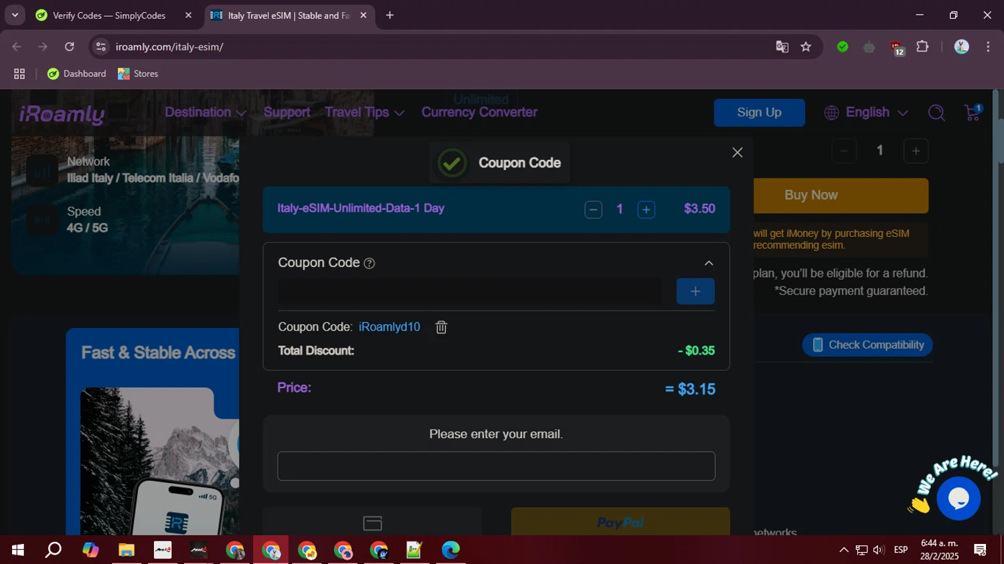Open the volume control
Viewport: 1004px width, 564px height.
click(x=879, y=550)
